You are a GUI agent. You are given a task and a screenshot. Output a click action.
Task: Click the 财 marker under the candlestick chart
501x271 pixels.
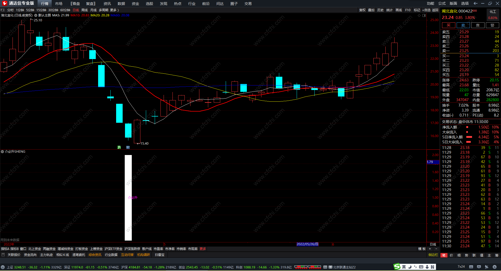tap(128, 147)
